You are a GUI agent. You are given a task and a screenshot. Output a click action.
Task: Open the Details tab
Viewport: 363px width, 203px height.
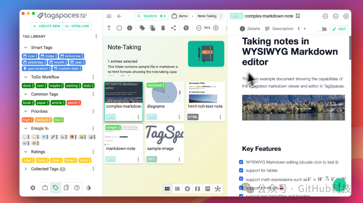[250, 29]
